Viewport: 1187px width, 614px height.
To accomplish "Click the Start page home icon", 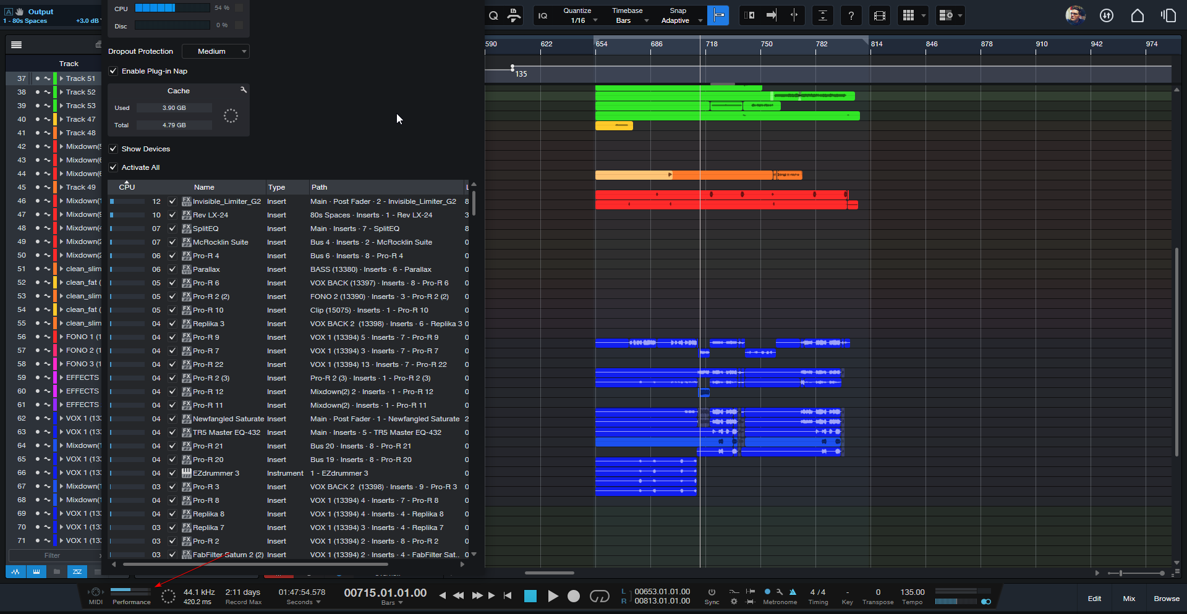I will (1137, 15).
